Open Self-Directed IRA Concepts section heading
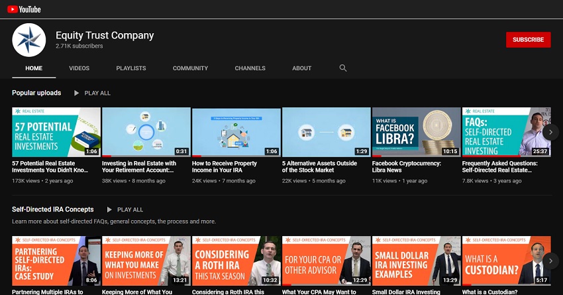This screenshot has width=563, height=295. coord(53,209)
